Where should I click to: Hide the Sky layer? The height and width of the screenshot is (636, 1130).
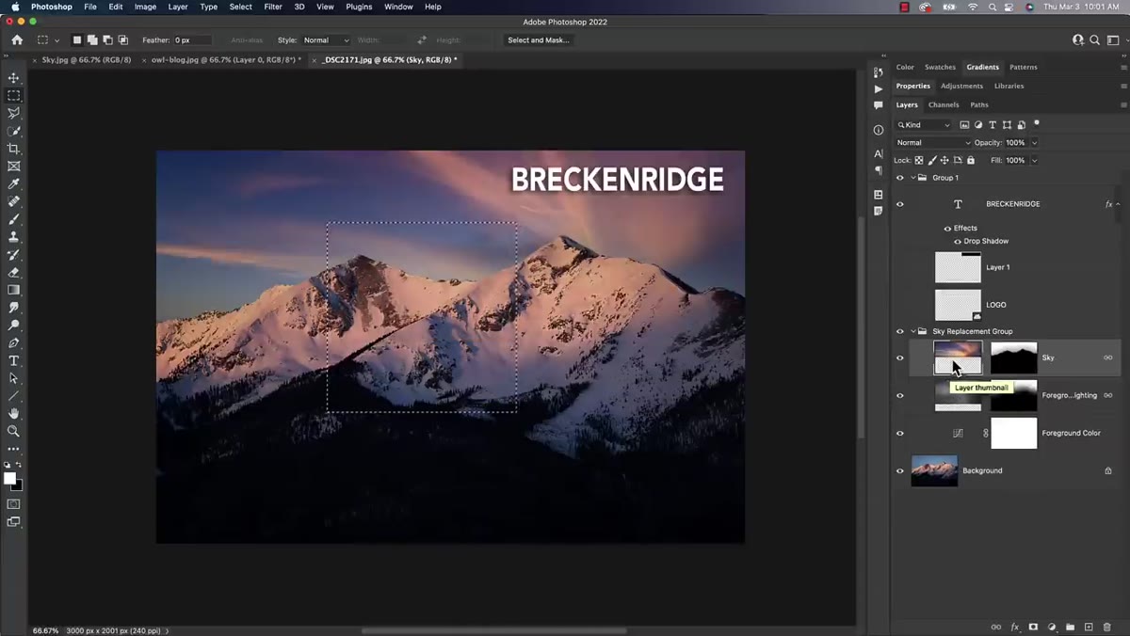tap(899, 358)
